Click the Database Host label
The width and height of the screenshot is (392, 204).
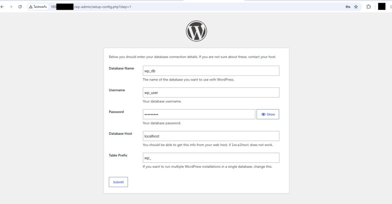tap(120, 133)
